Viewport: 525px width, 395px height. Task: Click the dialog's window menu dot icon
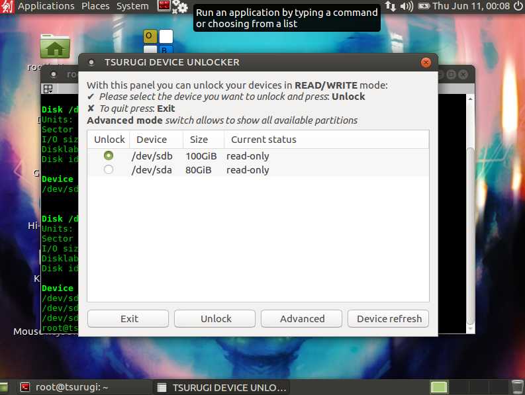pos(91,63)
